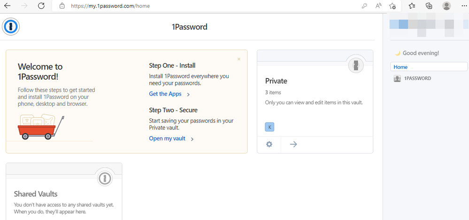Click the Read Aloud icon
The height and width of the screenshot is (220, 469).
(378, 6)
